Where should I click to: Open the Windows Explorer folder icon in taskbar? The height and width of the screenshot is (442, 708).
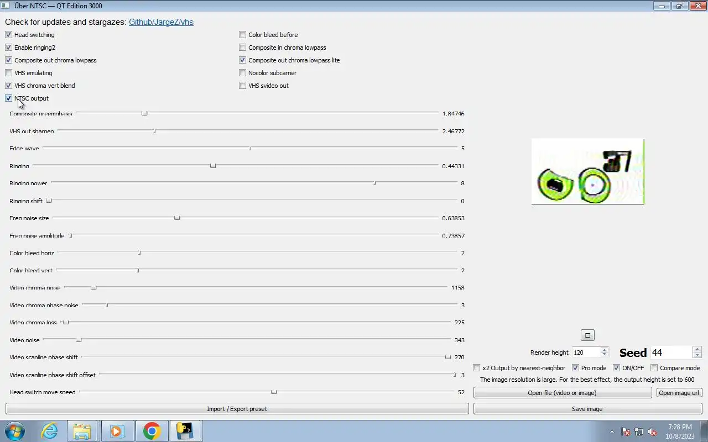(82, 431)
